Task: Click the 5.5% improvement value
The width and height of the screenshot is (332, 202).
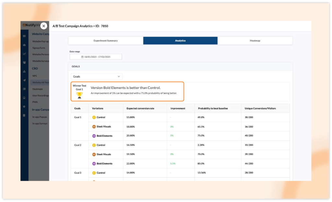Action: [173, 164]
